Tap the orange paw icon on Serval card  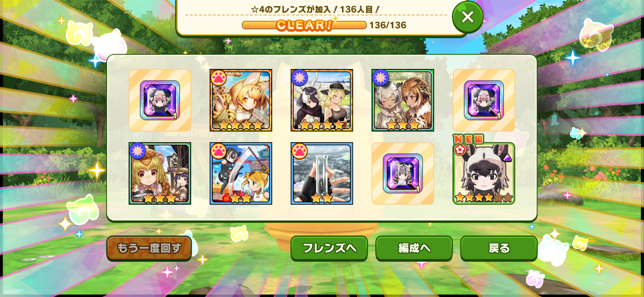(x=219, y=78)
